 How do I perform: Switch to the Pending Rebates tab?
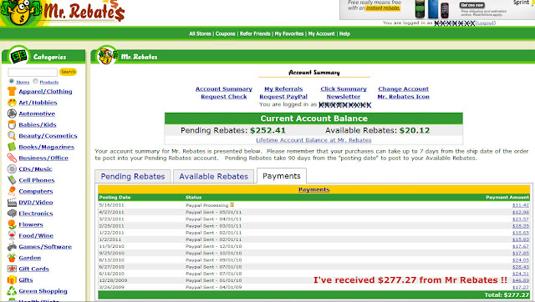point(133,176)
